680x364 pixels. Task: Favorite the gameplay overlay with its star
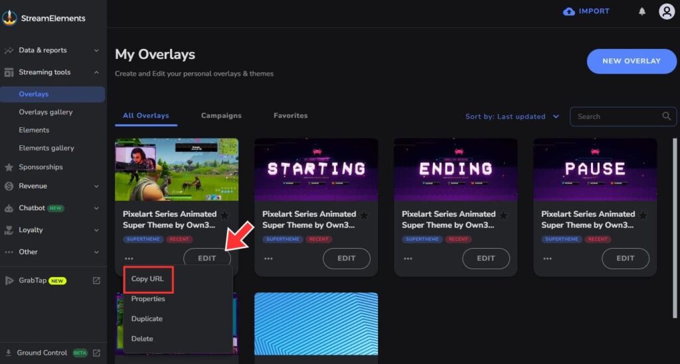[224, 215]
